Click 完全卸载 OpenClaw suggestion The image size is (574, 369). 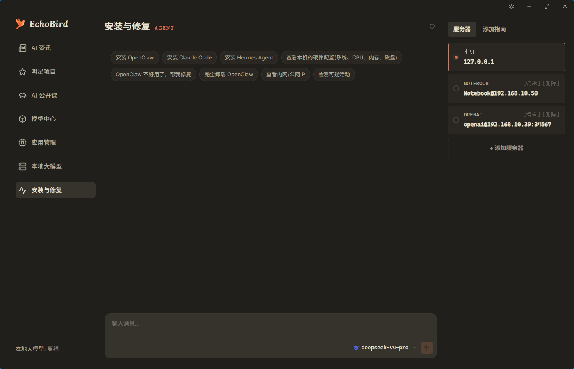(x=229, y=75)
